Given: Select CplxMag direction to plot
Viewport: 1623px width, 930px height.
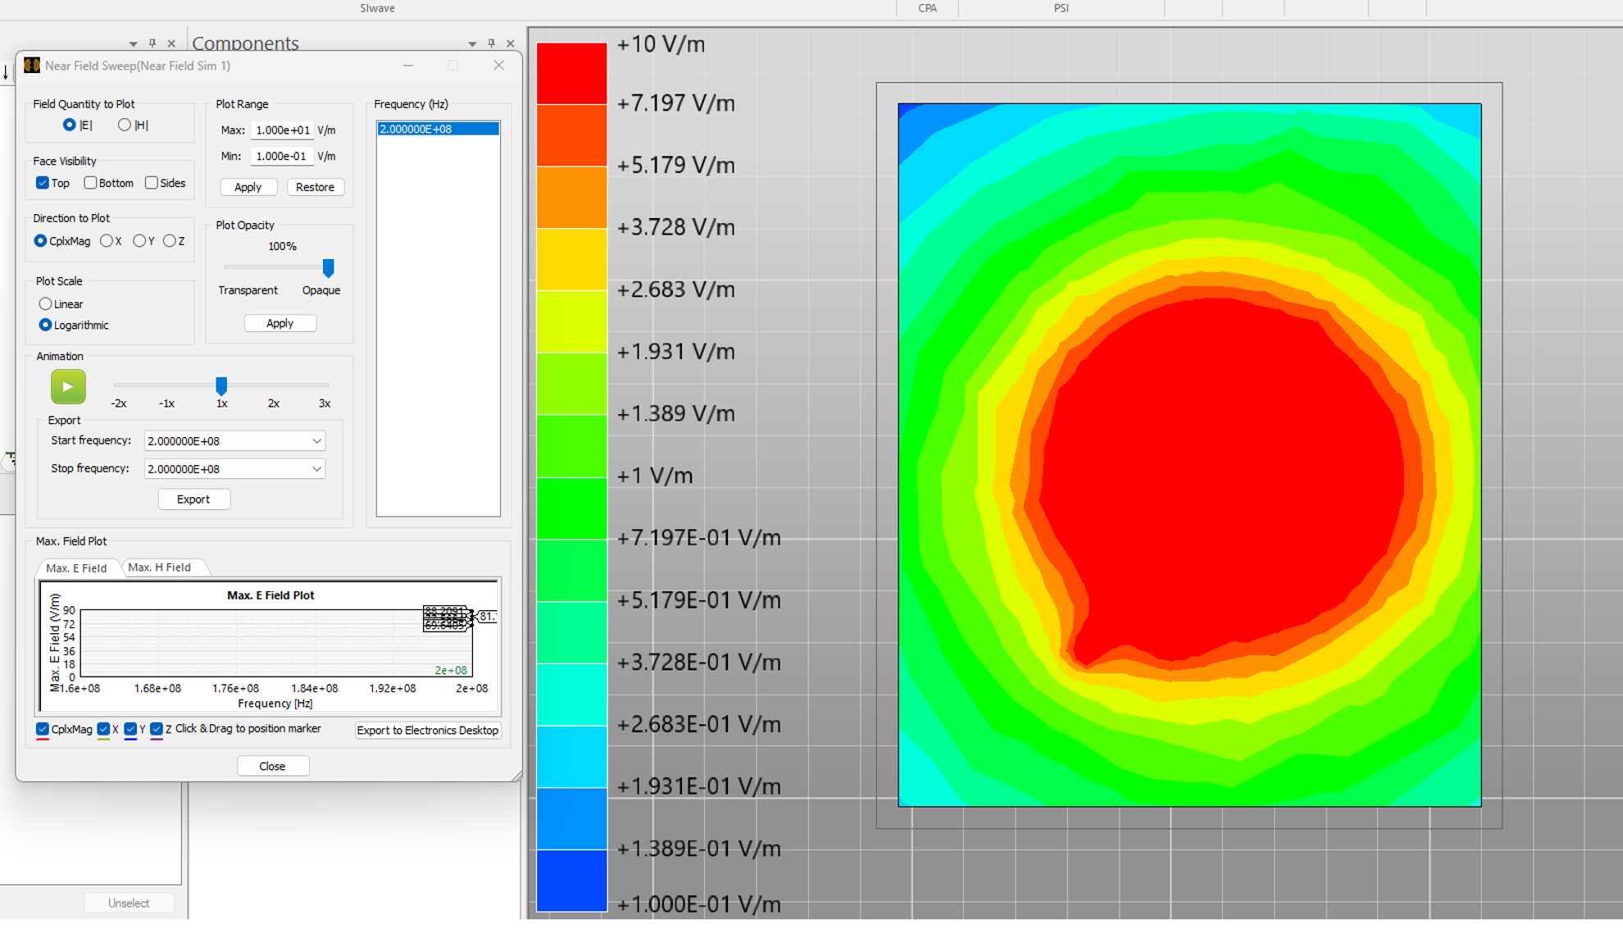Looking at the screenshot, I should coord(40,241).
